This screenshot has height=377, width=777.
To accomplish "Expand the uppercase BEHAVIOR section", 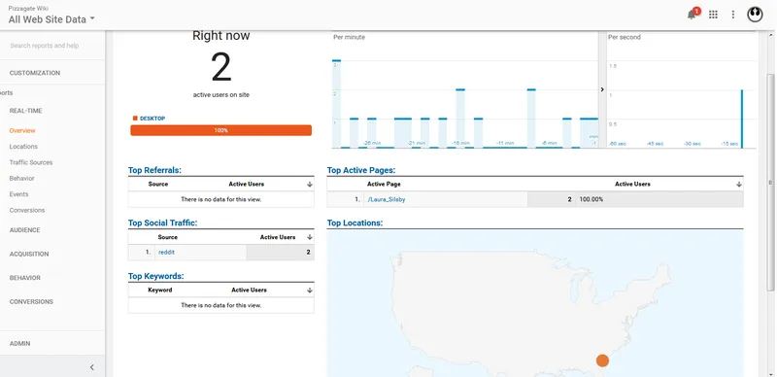I will tap(25, 278).
